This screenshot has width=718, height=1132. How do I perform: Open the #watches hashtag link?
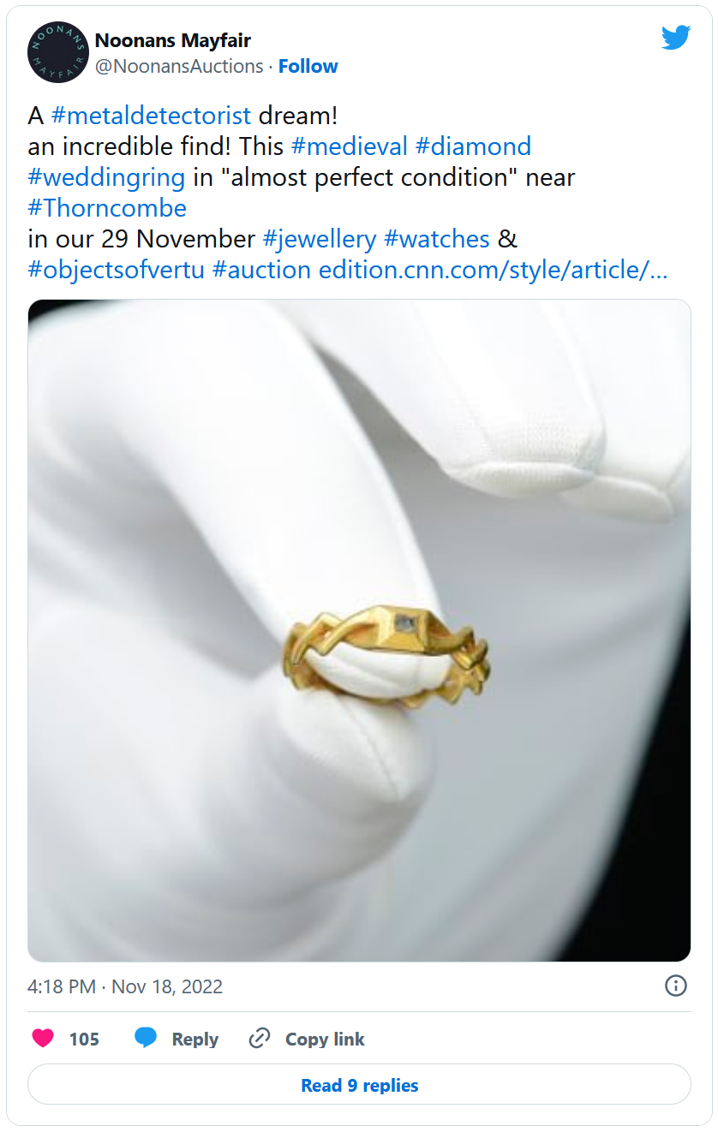437,239
